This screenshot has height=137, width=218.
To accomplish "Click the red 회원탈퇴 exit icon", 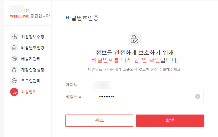I will coord(14,92).
